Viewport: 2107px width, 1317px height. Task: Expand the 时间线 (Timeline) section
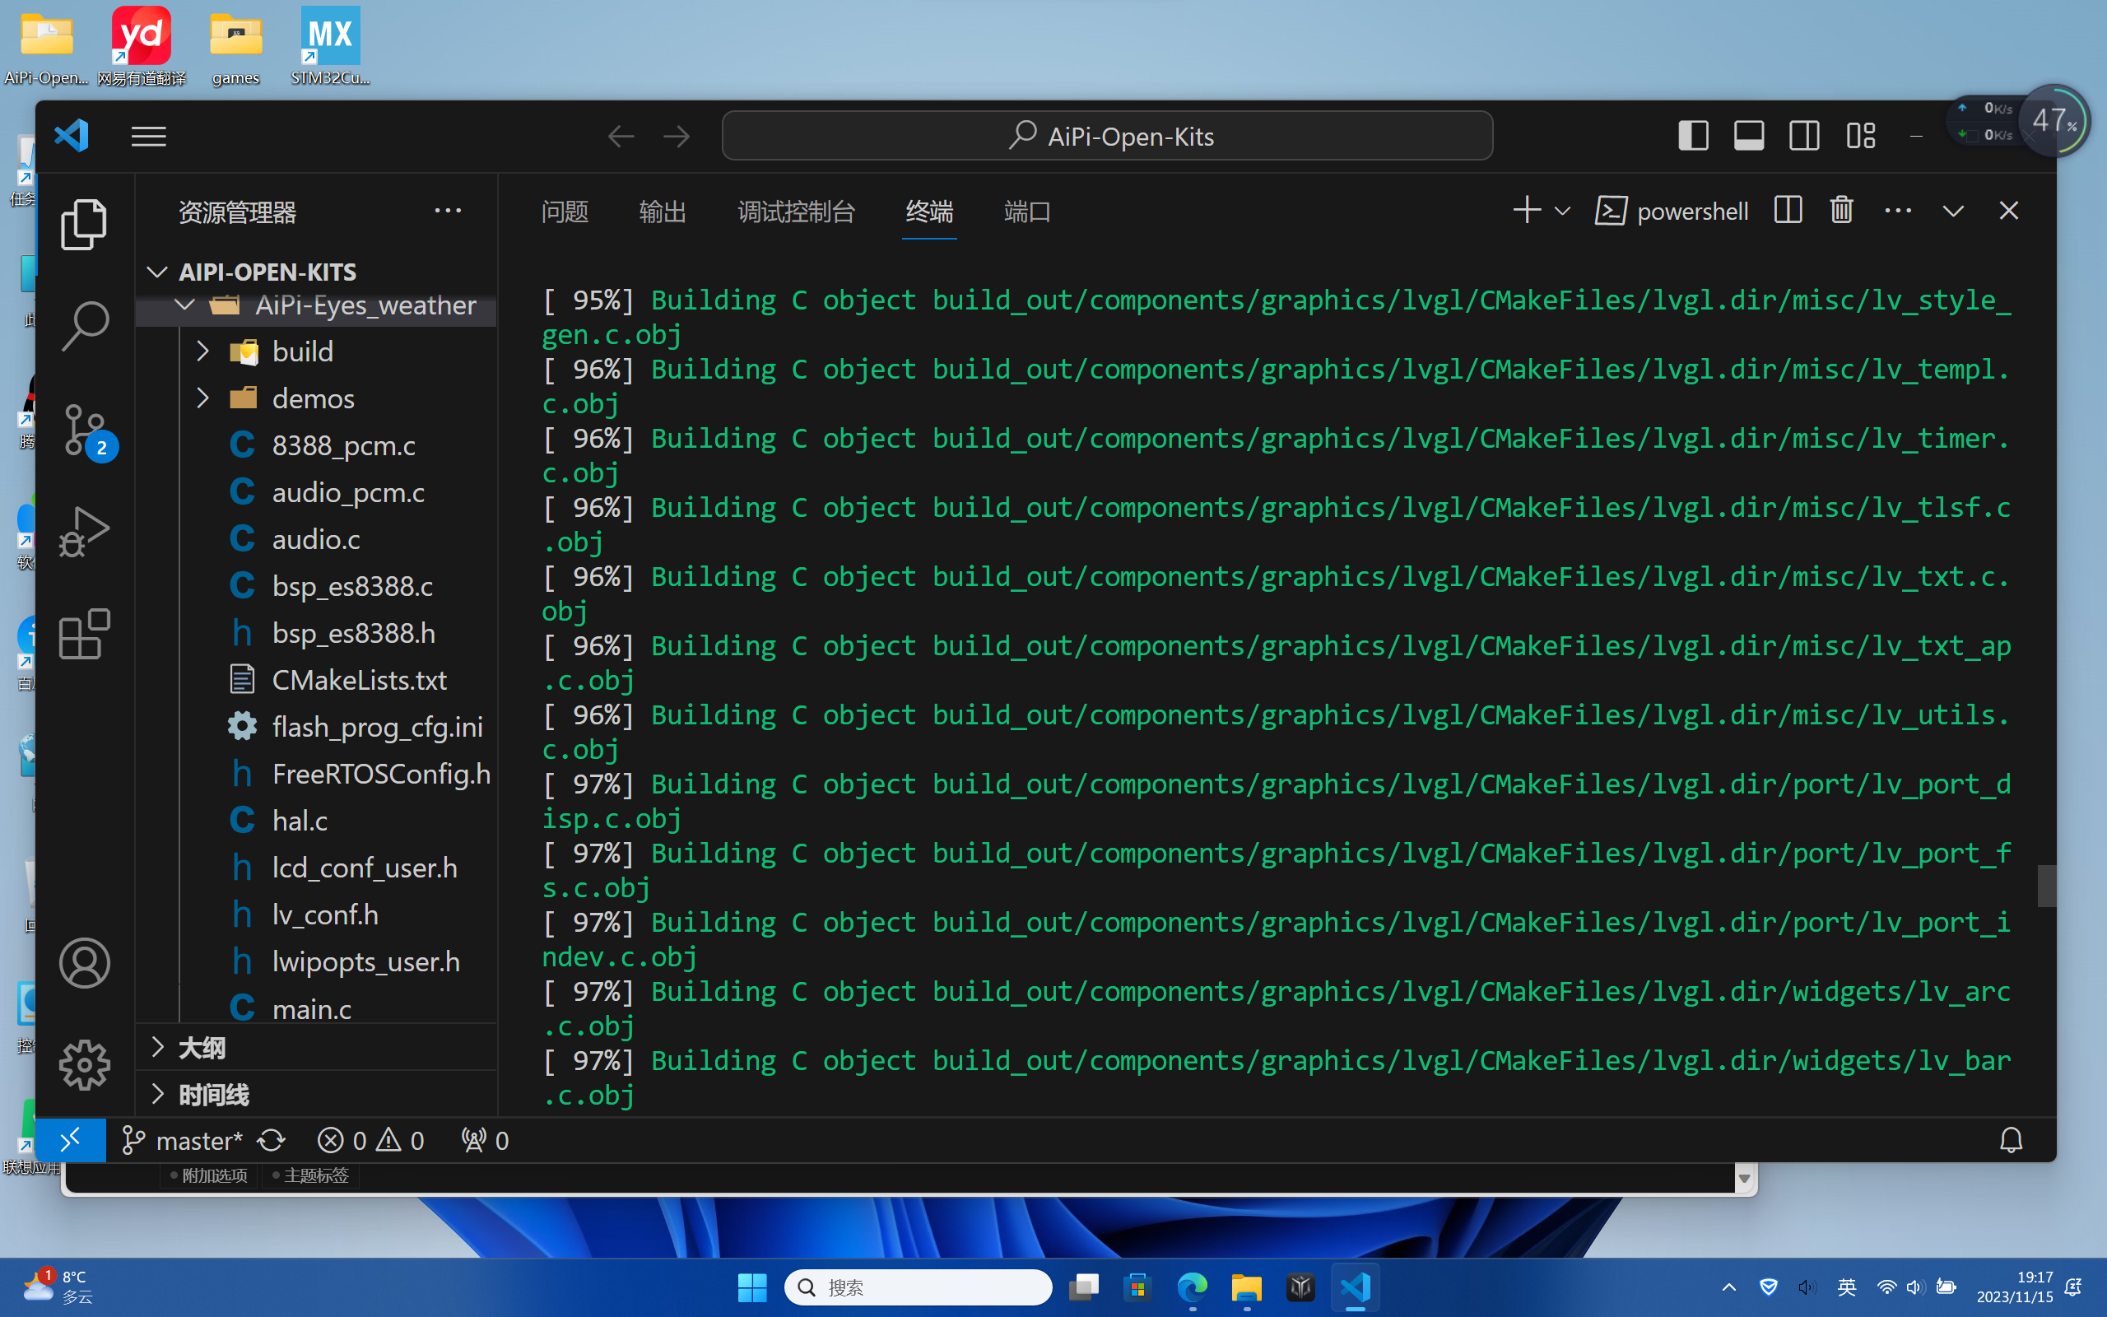pos(317,1094)
